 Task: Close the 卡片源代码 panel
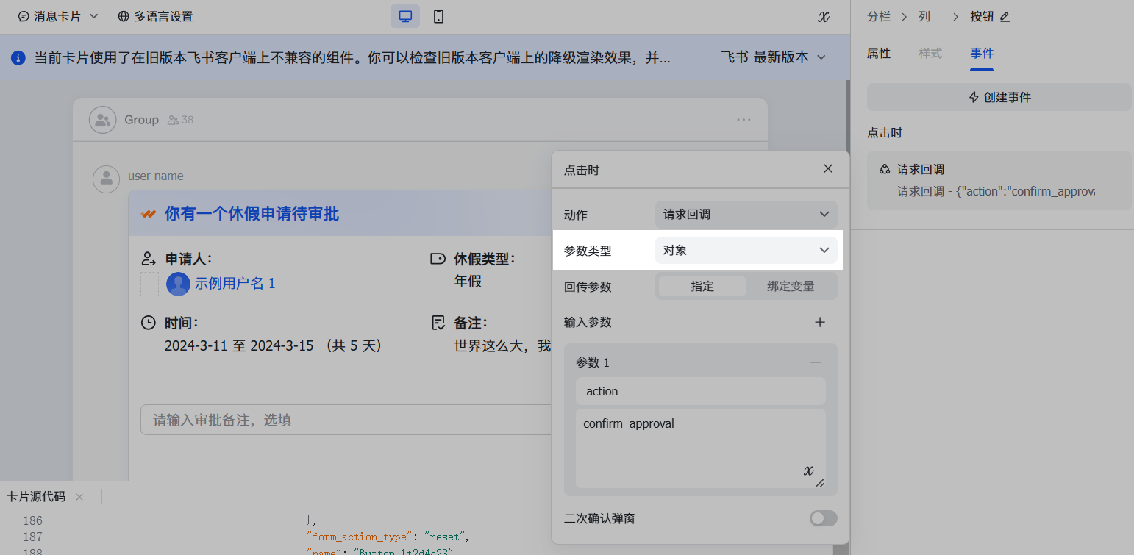(79, 497)
